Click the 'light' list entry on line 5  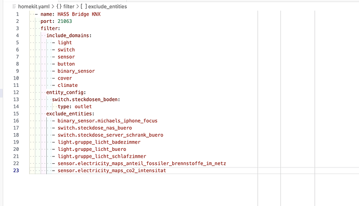(x=65, y=43)
